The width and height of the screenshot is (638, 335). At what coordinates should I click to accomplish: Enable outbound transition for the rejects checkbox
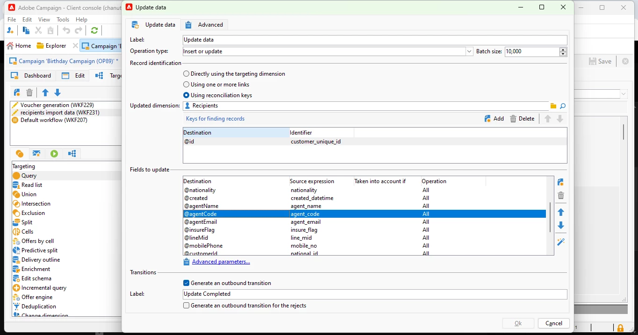pyautogui.click(x=186, y=306)
